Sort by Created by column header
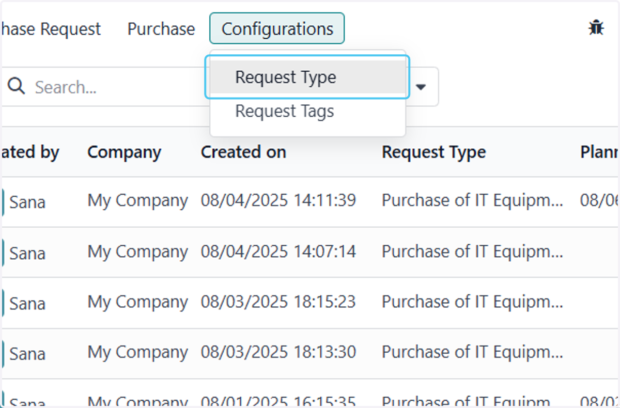Screen dimensions: 620x408 [x=29, y=152]
